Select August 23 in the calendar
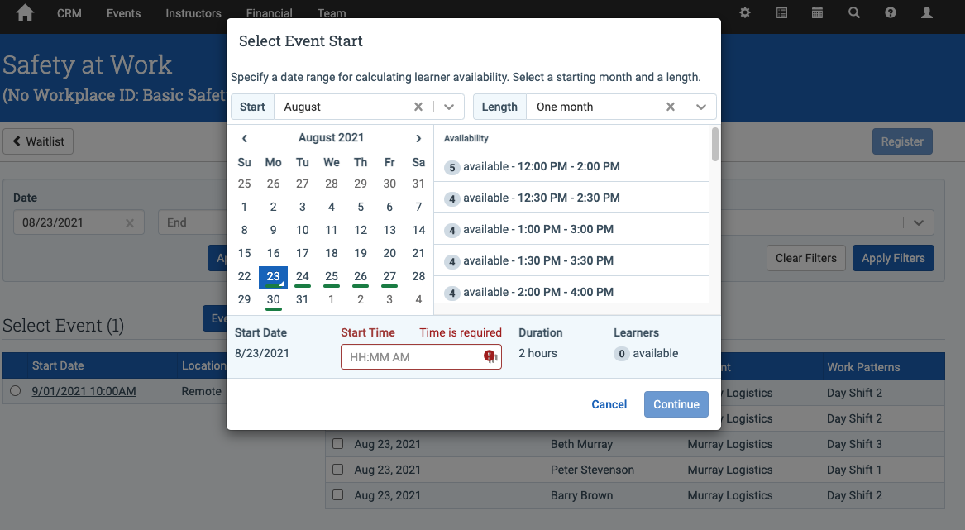 (x=273, y=276)
